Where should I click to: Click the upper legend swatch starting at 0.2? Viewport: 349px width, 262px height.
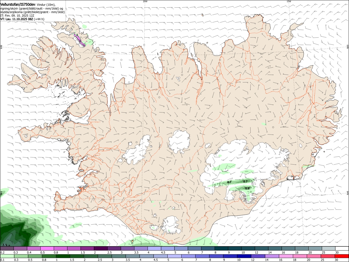tap(7, 249)
